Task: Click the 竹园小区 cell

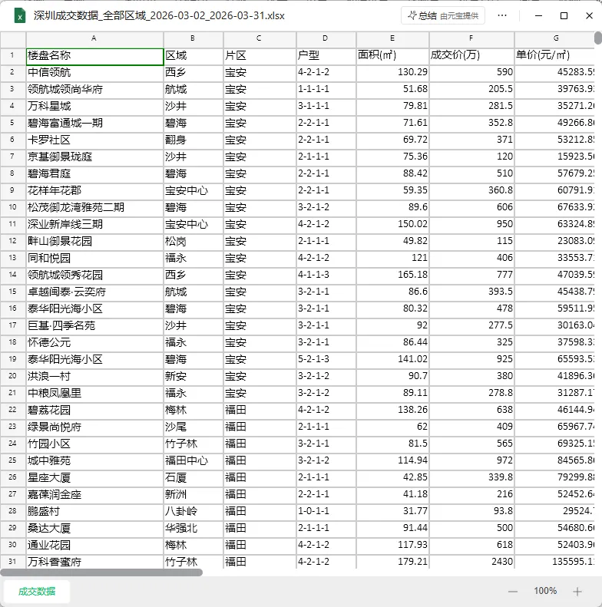Action: (94, 444)
